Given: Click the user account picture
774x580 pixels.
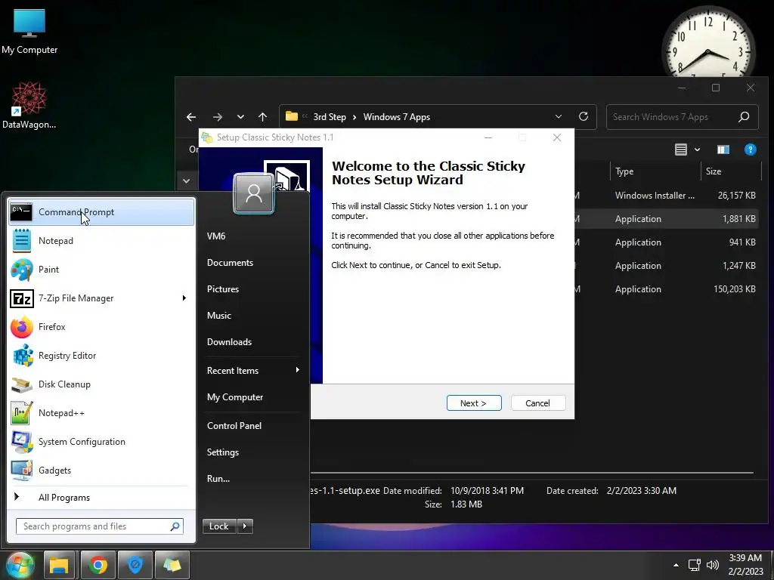Looking at the screenshot, I should [254, 193].
